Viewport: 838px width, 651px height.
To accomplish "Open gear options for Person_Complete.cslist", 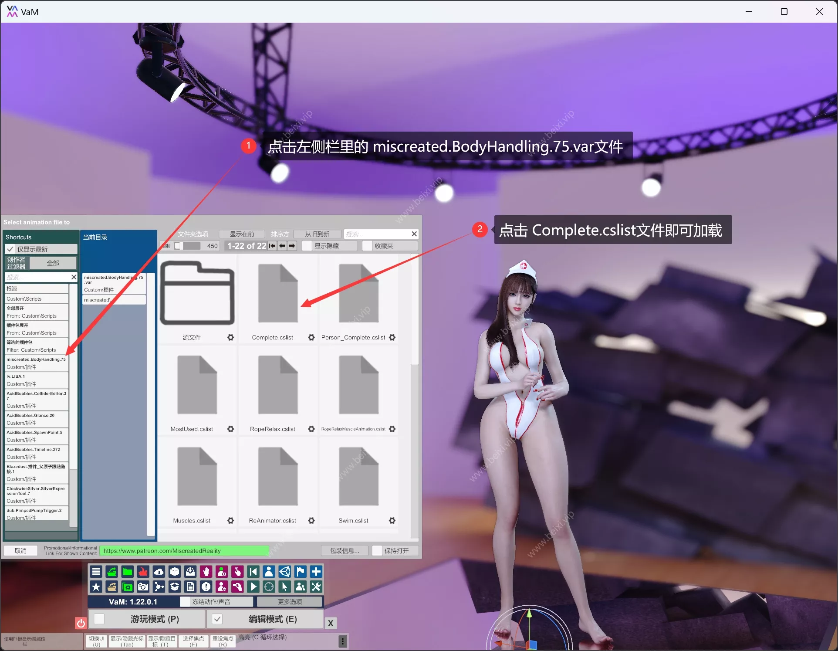I will (x=392, y=337).
